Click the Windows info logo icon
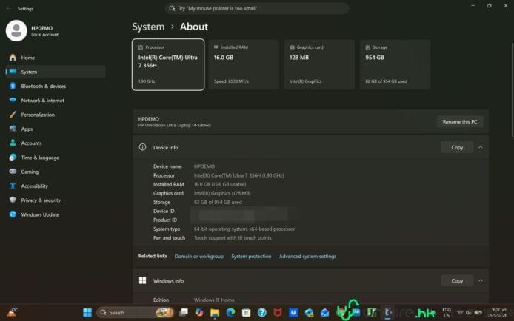The width and height of the screenshot is (514, 321). 143,280
